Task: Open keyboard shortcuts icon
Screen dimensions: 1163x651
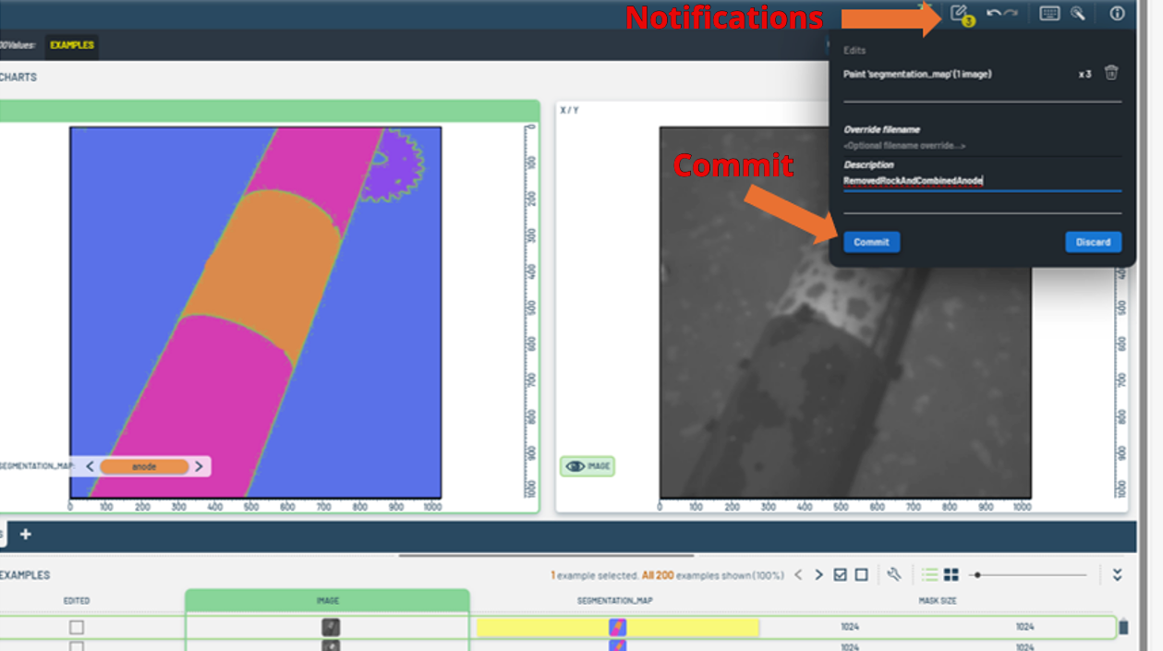Action: (x=1049, y=13)
